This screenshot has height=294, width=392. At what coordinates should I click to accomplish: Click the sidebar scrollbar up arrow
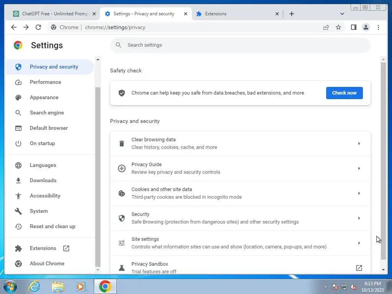(98, 59)
